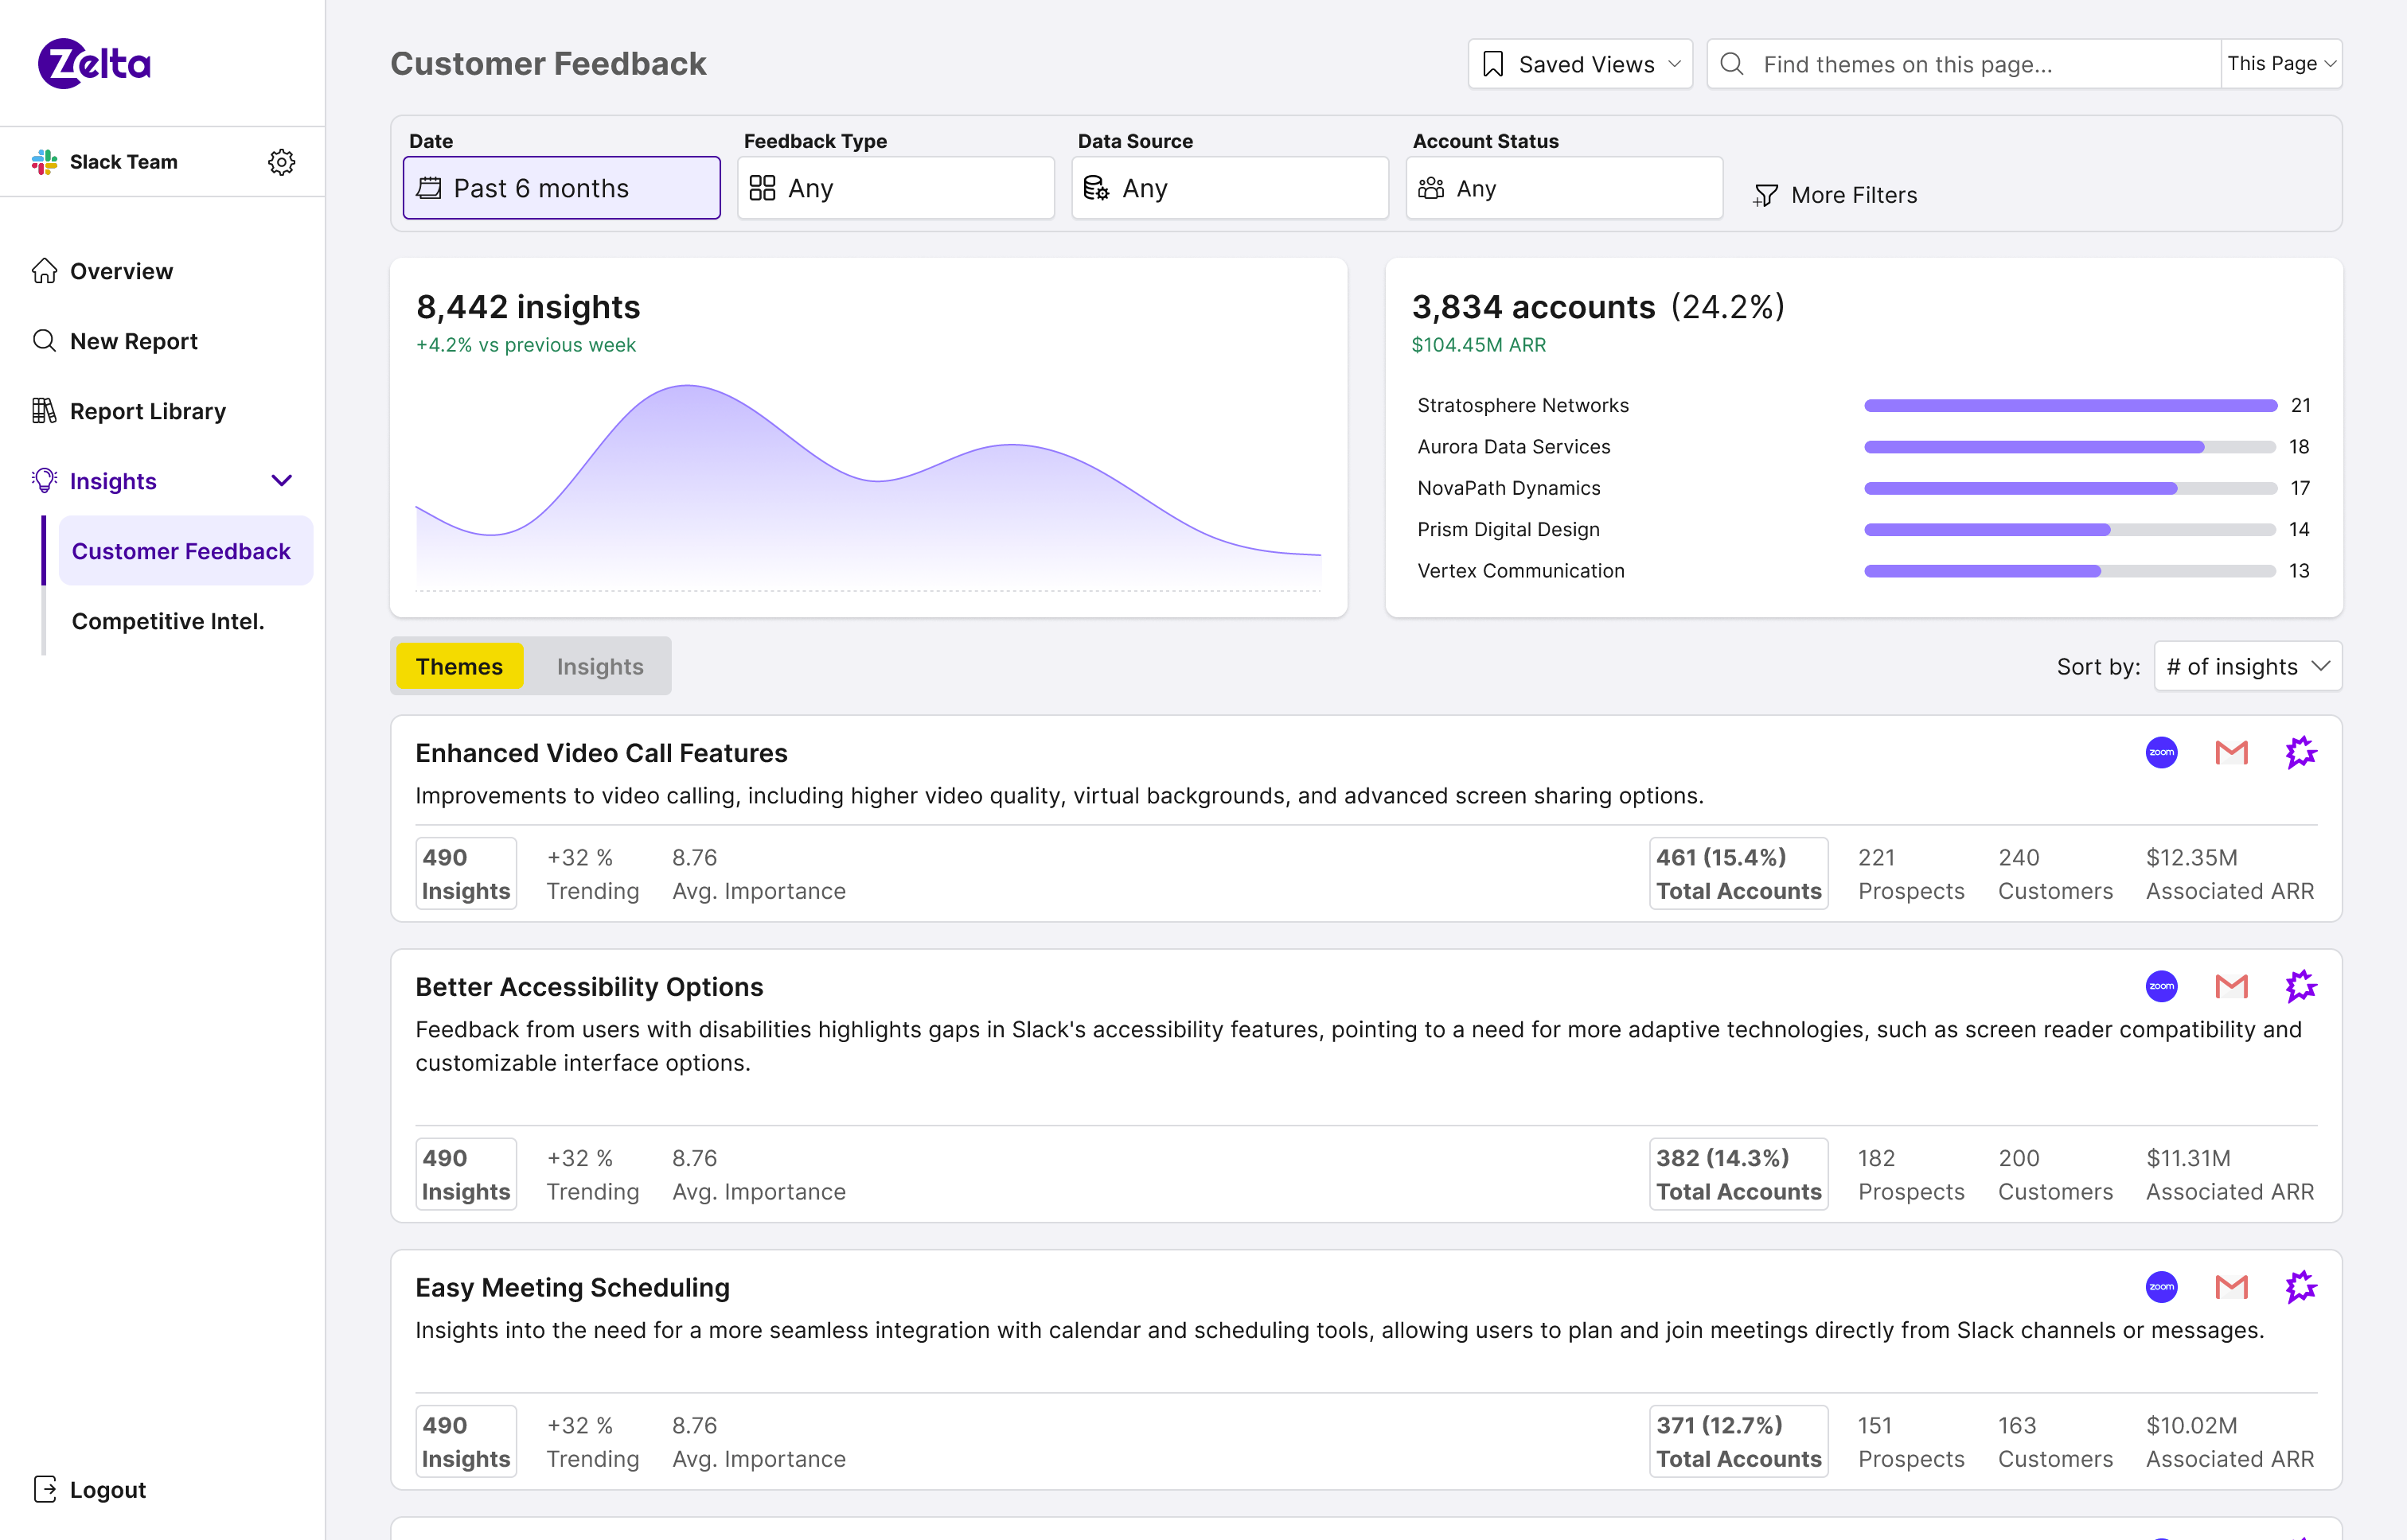Open the This Page search scope dropdown
This screenshot has height=1540, width=2407.
[2281, 64]
